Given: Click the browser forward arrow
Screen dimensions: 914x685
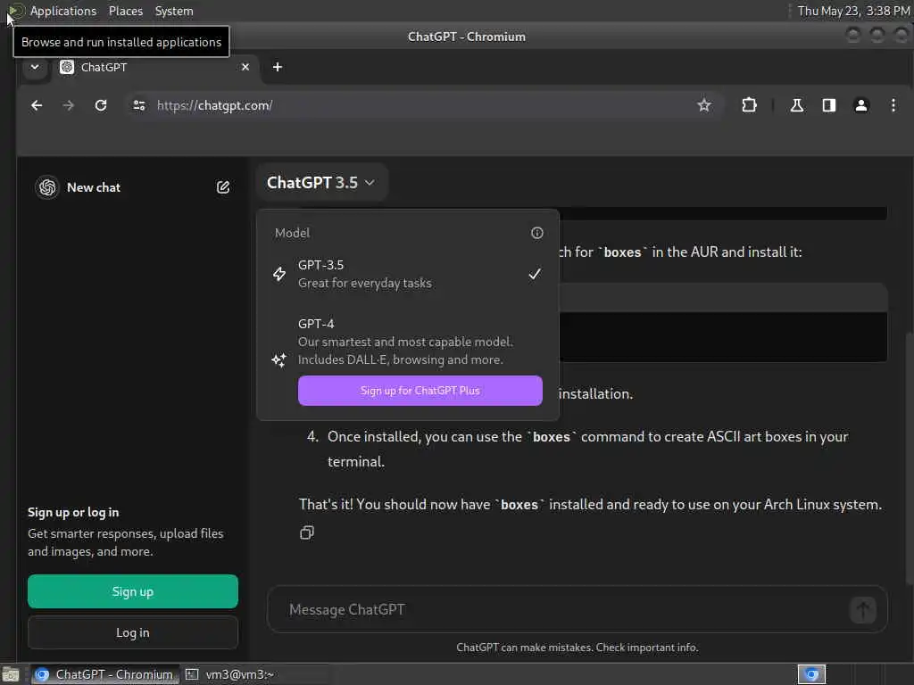Looking at the screenshot, I should [x=68, y=105].
